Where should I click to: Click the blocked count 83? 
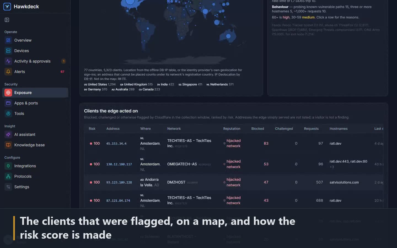coord(266,144)
